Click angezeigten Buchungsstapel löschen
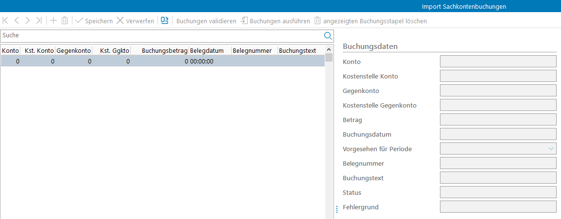Viewport: 561px width, 219px height. click(370, 21)
